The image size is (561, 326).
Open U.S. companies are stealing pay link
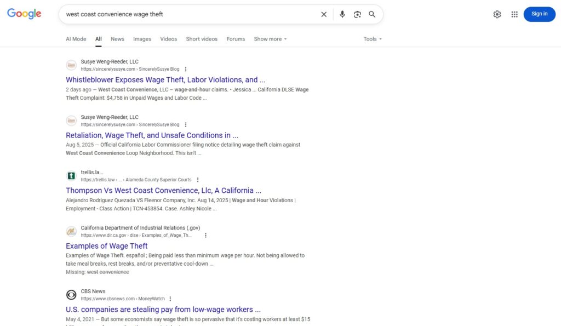(163, 310)
